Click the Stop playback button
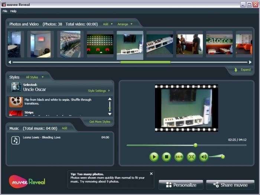The width and height of the screenshot is (260, 195). coord(166,157)
